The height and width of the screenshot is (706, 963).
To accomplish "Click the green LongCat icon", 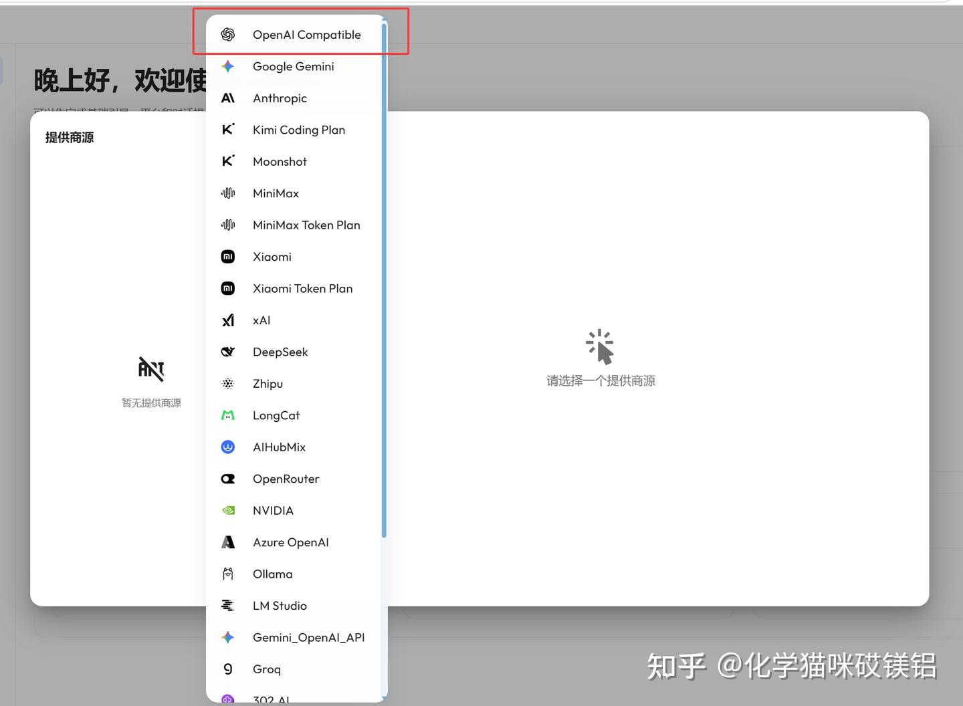I will pos(228,415).
